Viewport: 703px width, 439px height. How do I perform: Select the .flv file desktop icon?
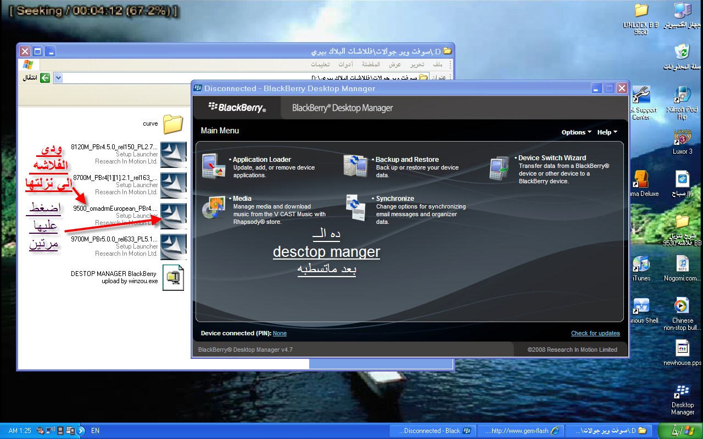click(x=682, y=179)
